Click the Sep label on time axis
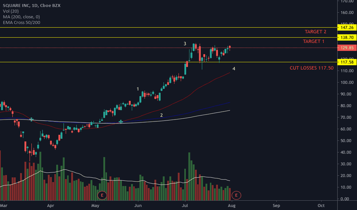 pyautogui.click(x=276, y=206)
